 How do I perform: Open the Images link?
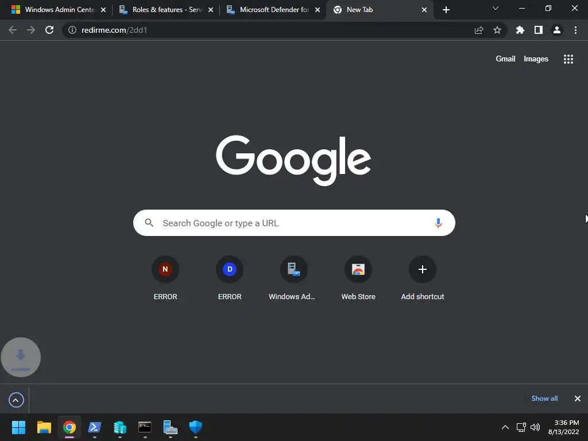[x=536, y=59]
